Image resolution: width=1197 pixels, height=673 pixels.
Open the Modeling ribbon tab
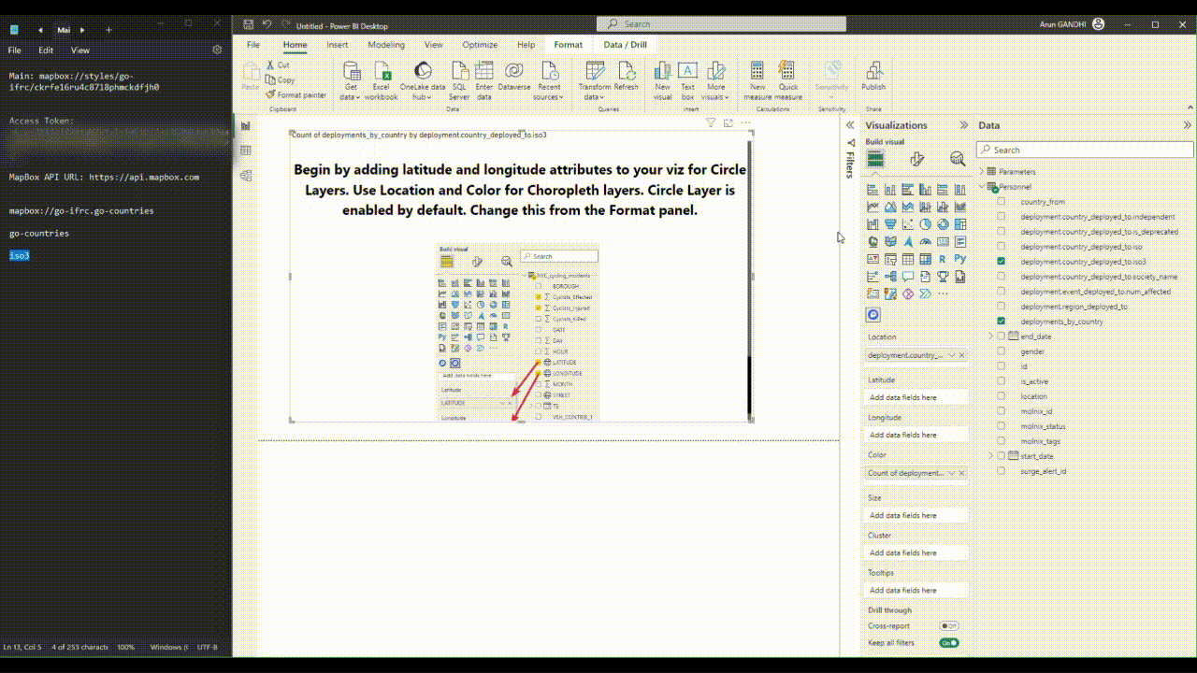(x=386, y=45)
